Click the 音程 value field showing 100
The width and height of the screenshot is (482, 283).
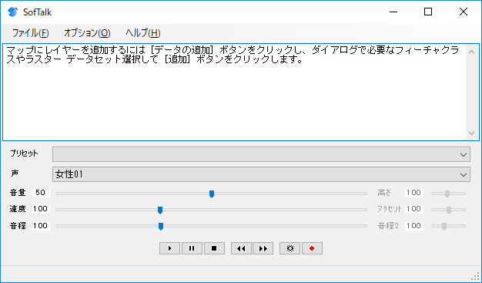pos(41,226)
